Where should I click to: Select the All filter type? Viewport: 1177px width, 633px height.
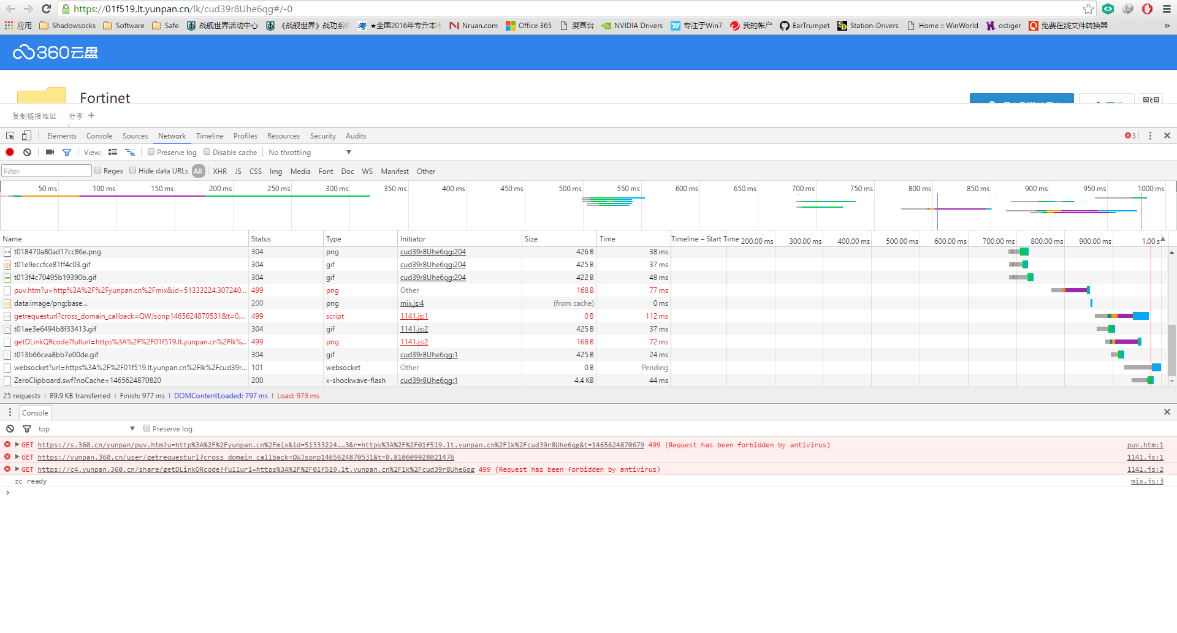pyautogui.click(x=198, y=172)
